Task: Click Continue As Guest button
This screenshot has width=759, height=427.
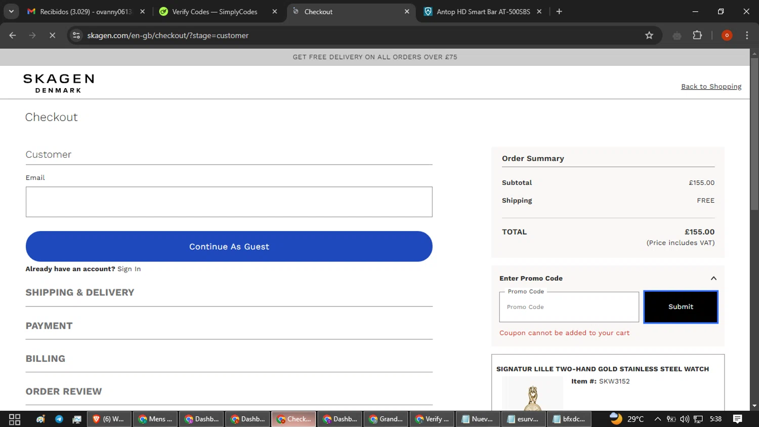Action: (x=229, y=247)
